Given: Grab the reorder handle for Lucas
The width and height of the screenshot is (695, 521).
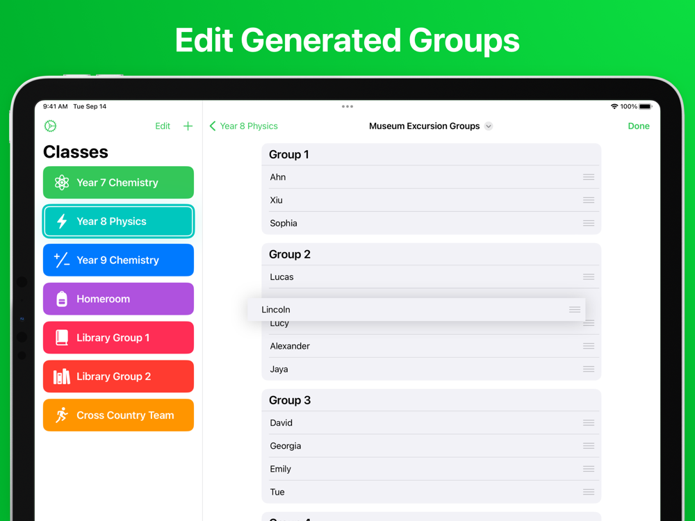Looking at the screenshot, I should (589, 277).
